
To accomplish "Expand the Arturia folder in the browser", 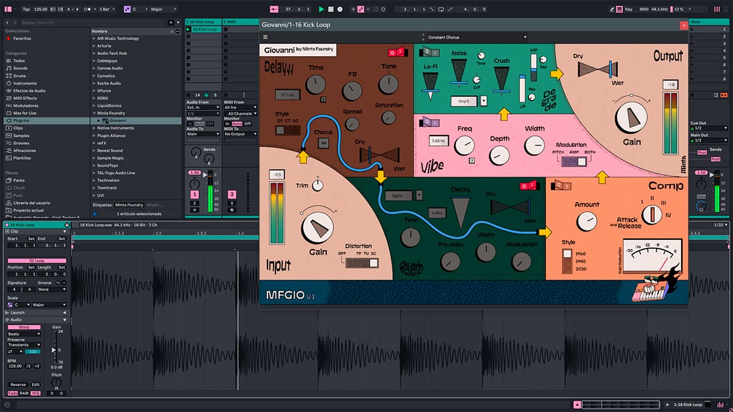I will point(94,46).
